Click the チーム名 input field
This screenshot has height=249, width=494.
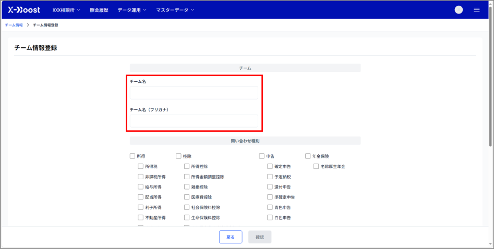pyautogui.click(x=194, y=93)
